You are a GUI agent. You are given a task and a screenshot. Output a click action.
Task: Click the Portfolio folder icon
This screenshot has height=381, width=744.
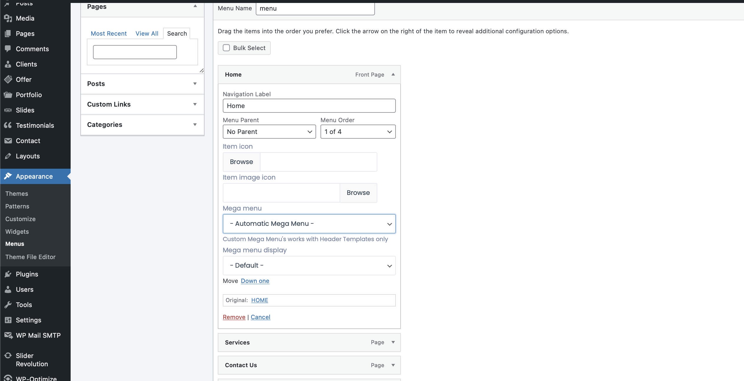pyautogui.click(x=8, y=95)
